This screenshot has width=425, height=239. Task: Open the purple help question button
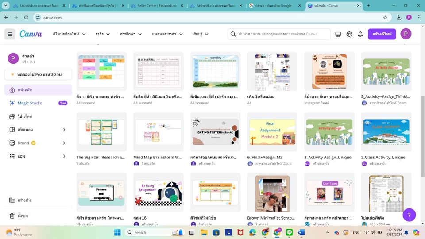[x=409, y=215]
